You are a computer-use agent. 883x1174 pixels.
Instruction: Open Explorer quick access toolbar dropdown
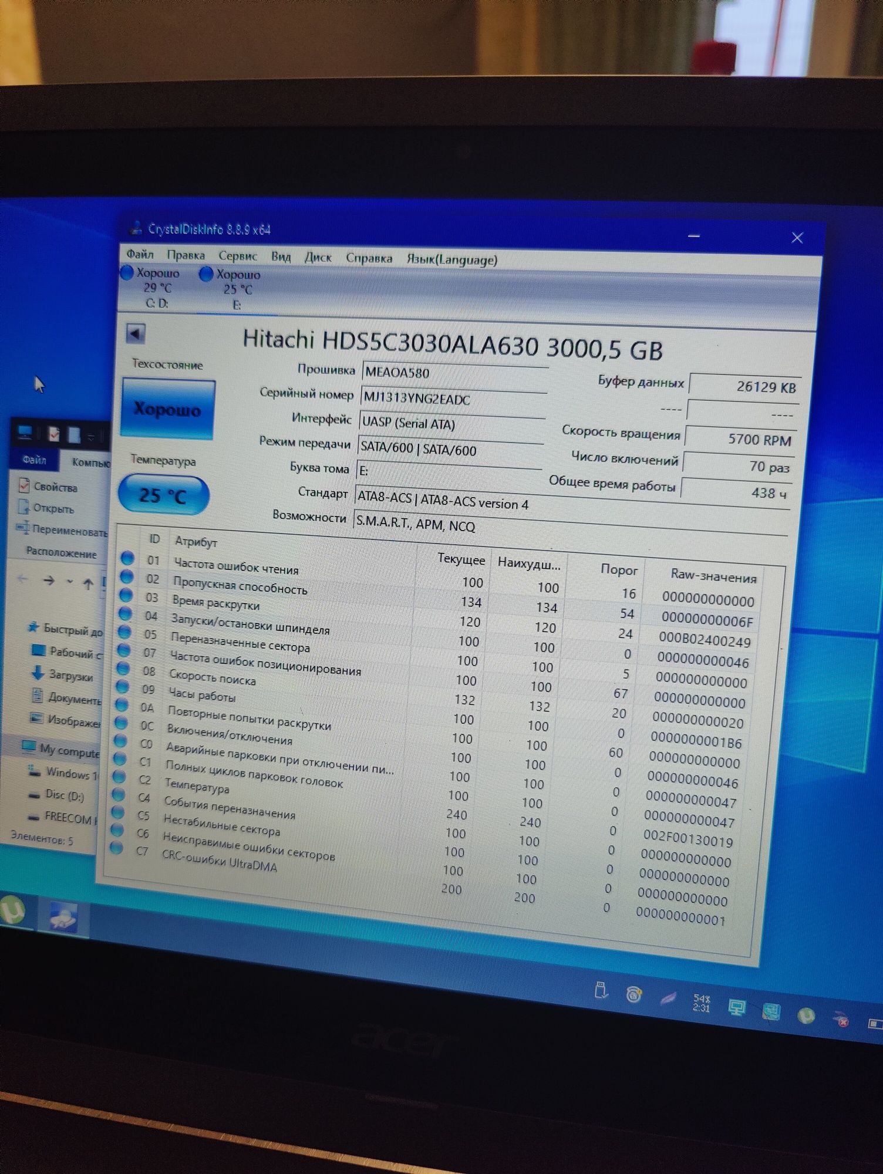click(92, 437)
